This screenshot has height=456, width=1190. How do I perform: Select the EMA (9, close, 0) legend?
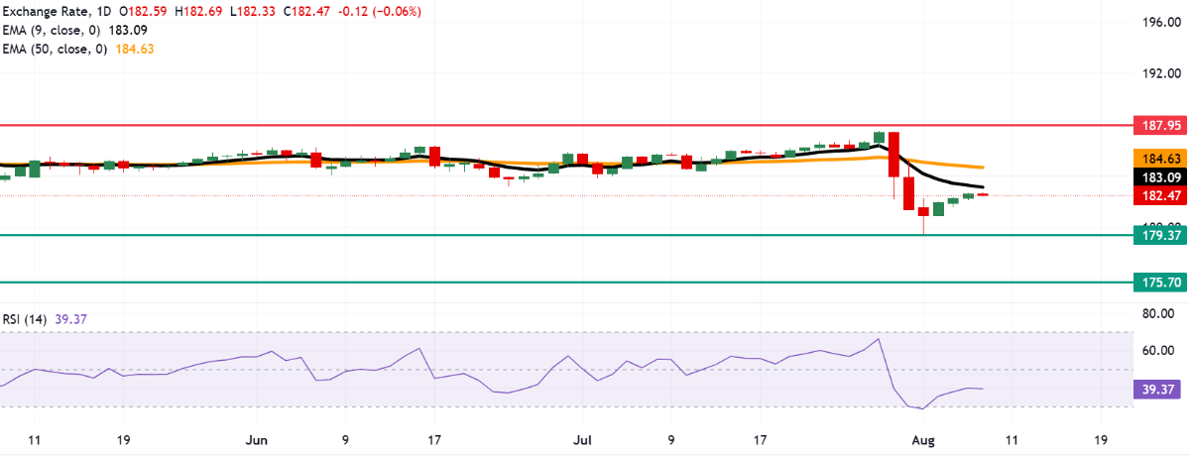coord(73,30)
